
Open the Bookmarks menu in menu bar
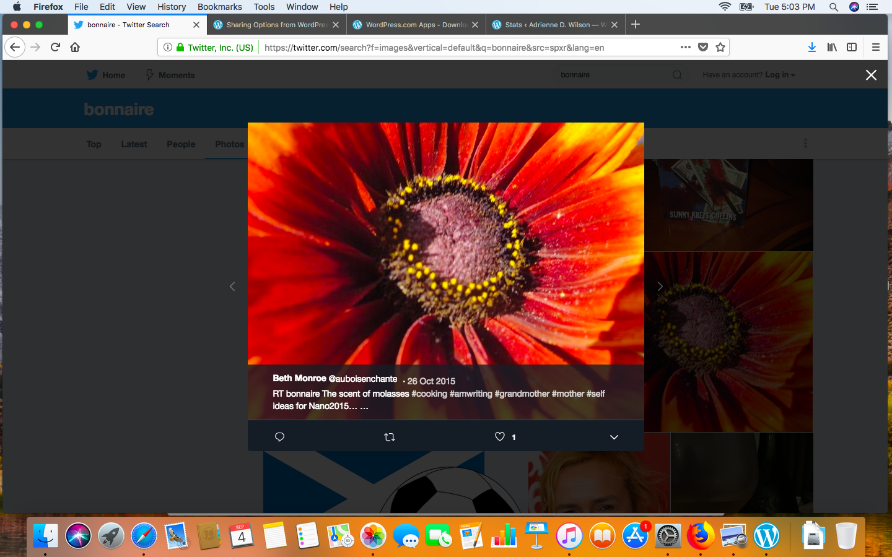click(x=219, y=7)
